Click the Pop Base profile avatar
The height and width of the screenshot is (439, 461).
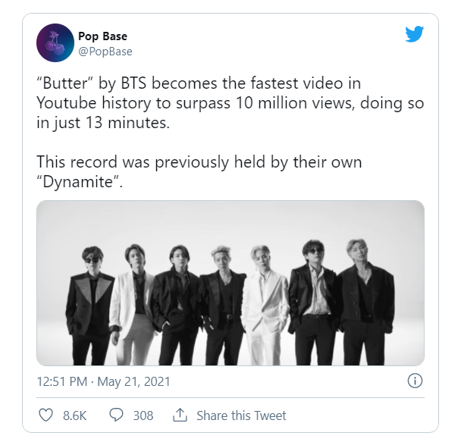click(x=55, y=43)
